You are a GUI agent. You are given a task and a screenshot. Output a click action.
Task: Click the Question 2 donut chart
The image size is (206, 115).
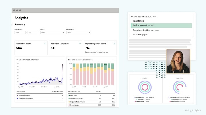click(179, 87)
